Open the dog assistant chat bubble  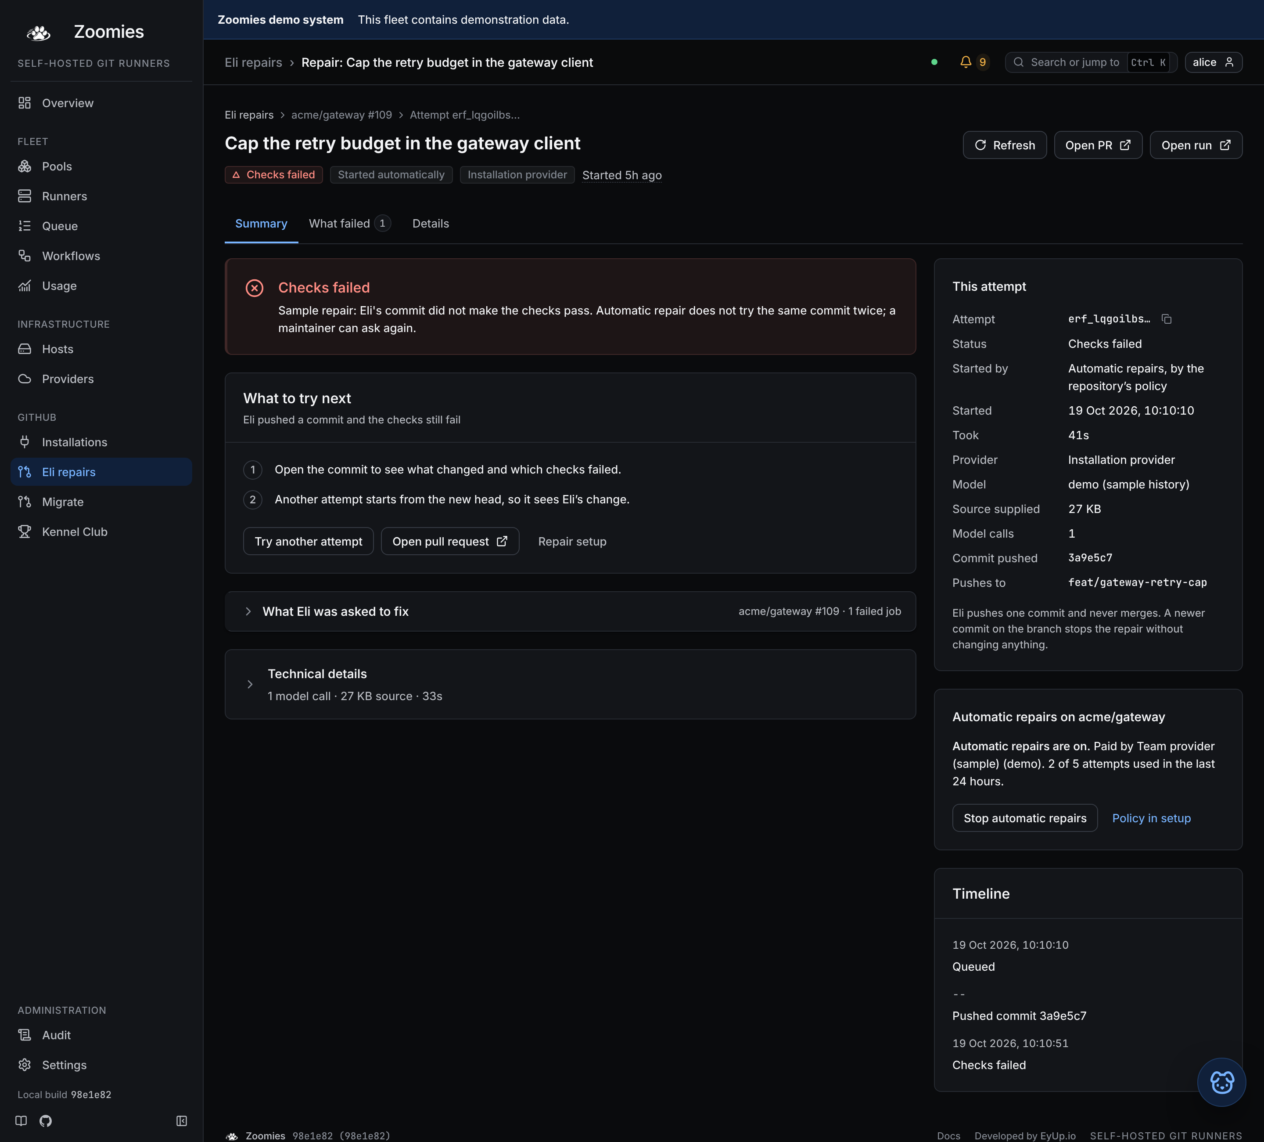pos(1221,1082)
